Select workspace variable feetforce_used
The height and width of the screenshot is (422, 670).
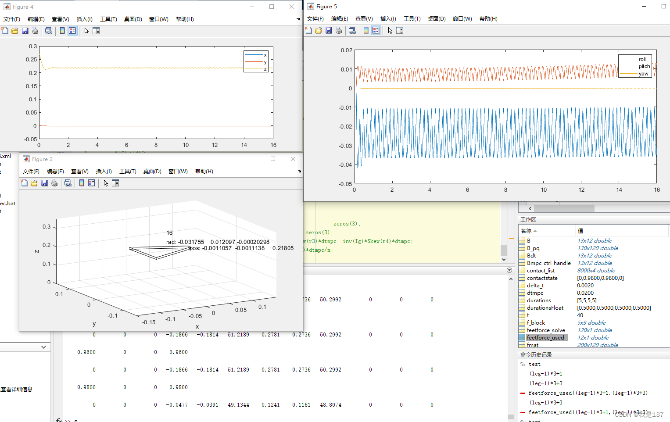pos(545,337)
